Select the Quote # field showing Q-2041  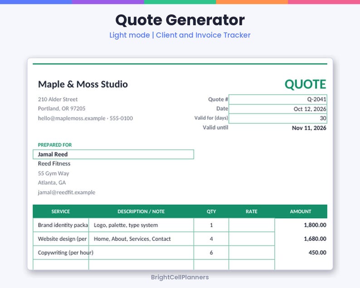pos(278,99)
